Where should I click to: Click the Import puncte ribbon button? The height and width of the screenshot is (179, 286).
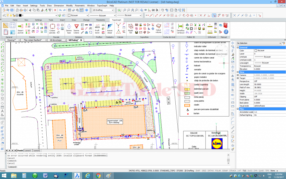tap(20, 29)
